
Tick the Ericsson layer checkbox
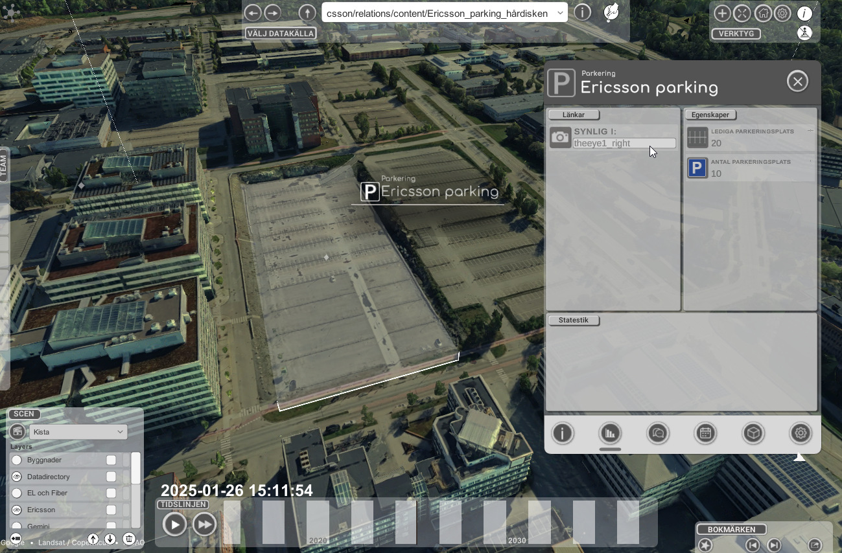click(x=111, y=510)
